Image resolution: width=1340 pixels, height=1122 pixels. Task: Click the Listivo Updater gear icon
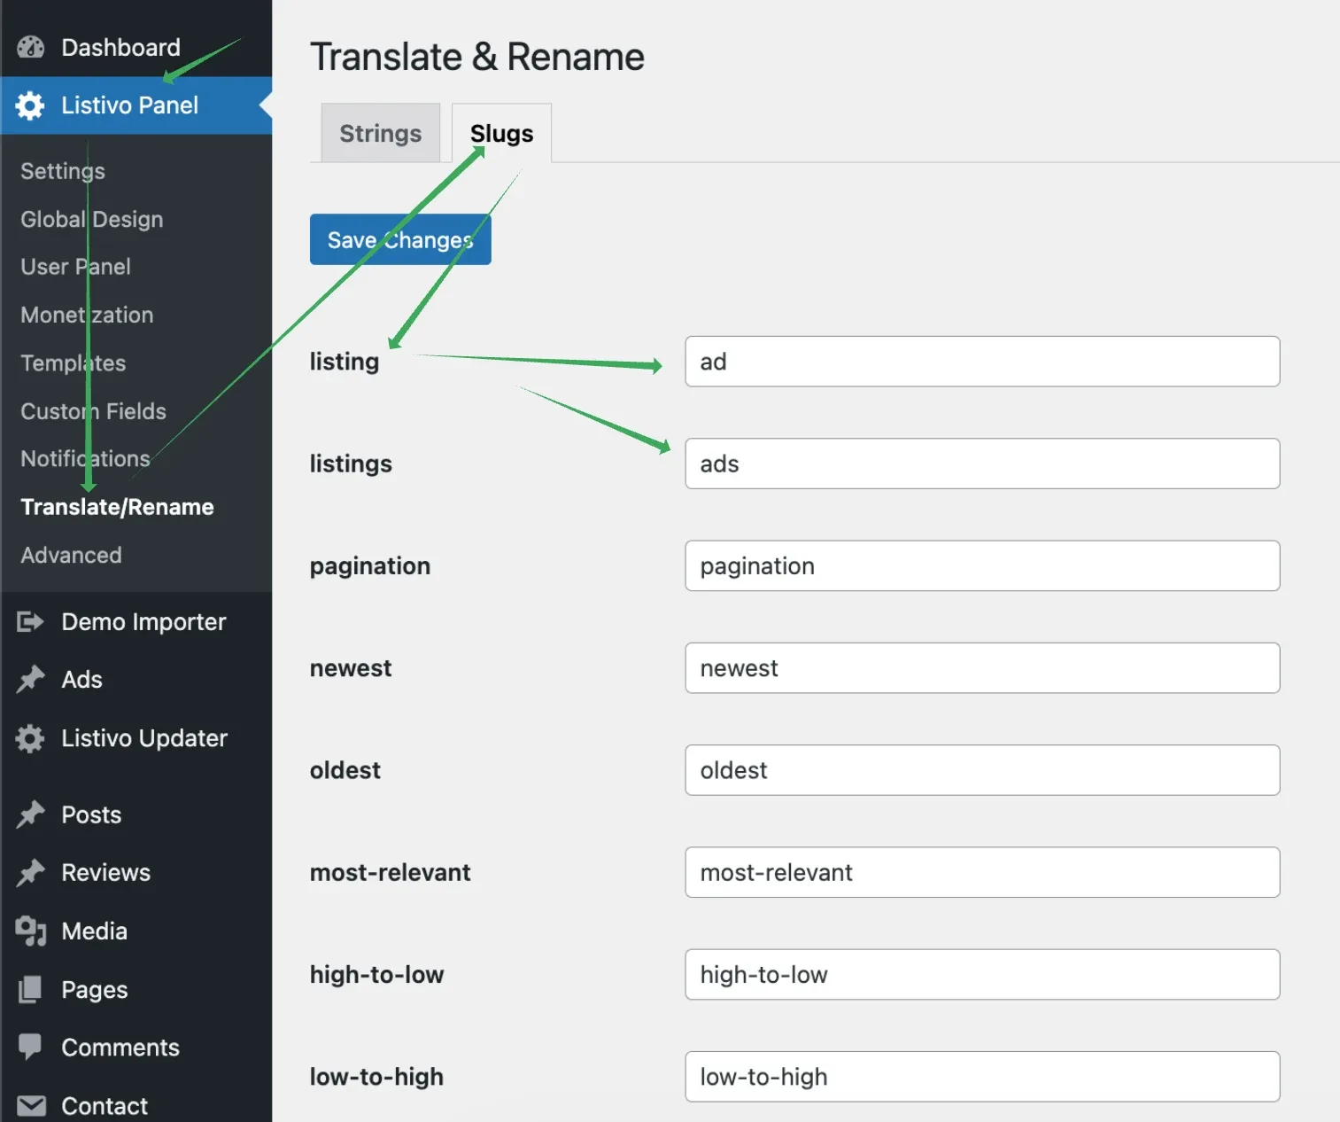[x=30, y=738]
